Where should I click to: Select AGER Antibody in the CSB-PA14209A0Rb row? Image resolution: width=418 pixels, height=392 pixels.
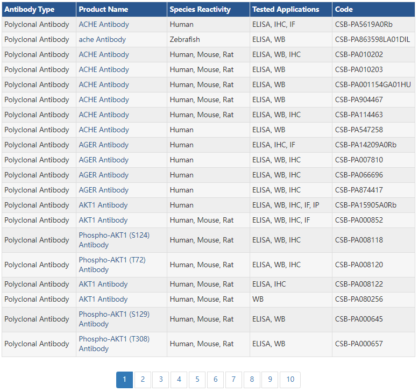coord(104,145)
